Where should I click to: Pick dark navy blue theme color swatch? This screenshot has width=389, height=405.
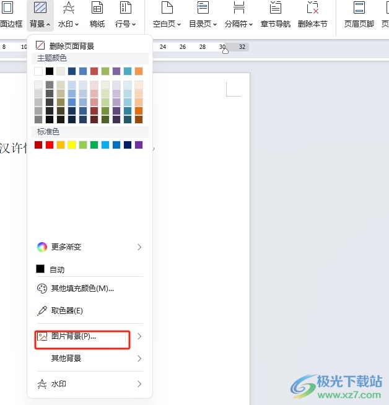(72, 71)
